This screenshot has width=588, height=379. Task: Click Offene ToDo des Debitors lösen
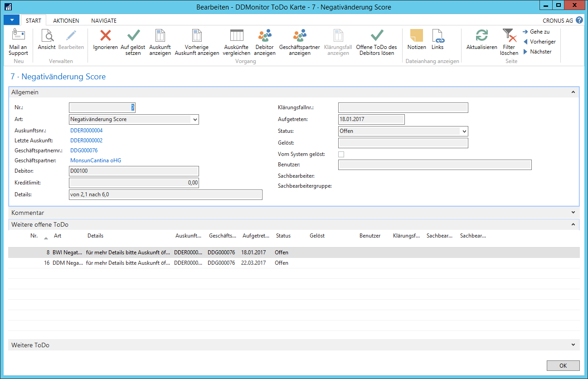377,43
